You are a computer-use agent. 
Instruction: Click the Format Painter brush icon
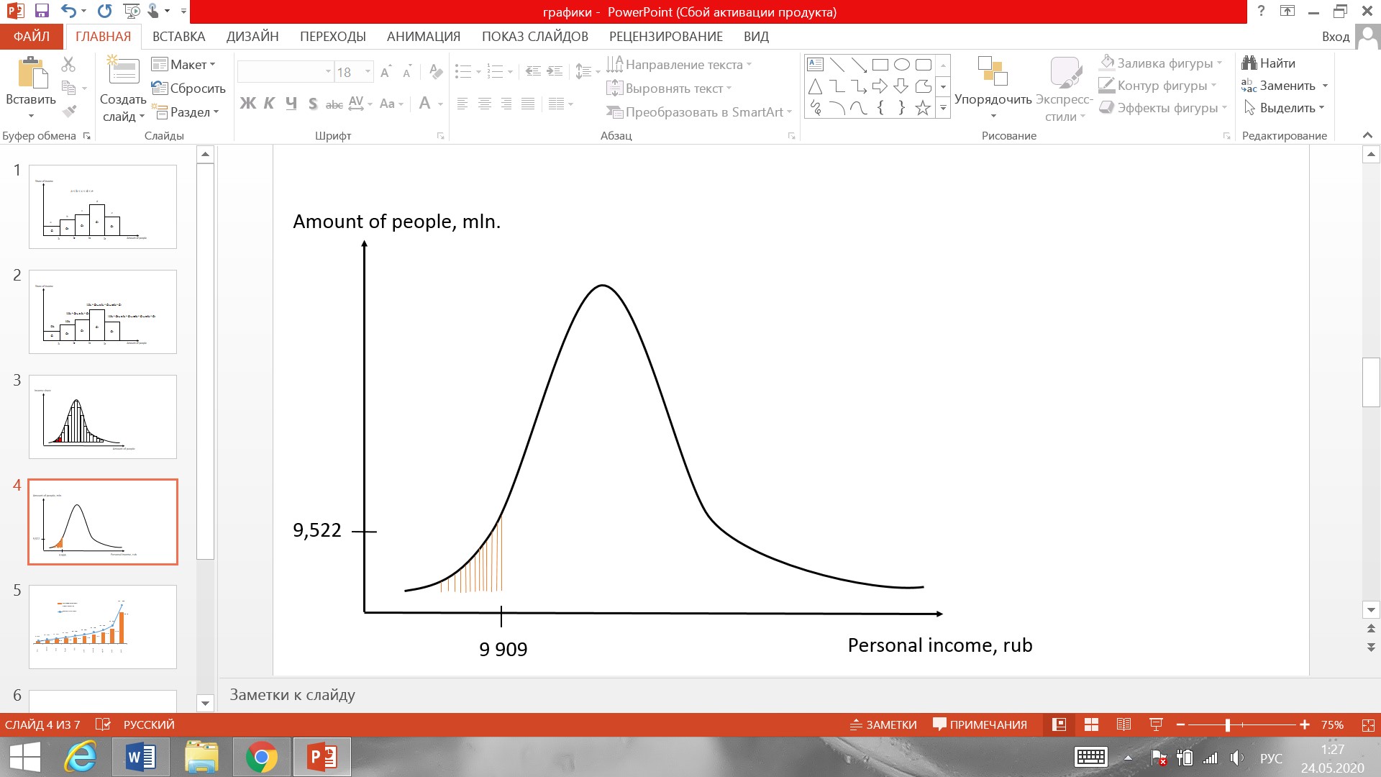[69, 112]
